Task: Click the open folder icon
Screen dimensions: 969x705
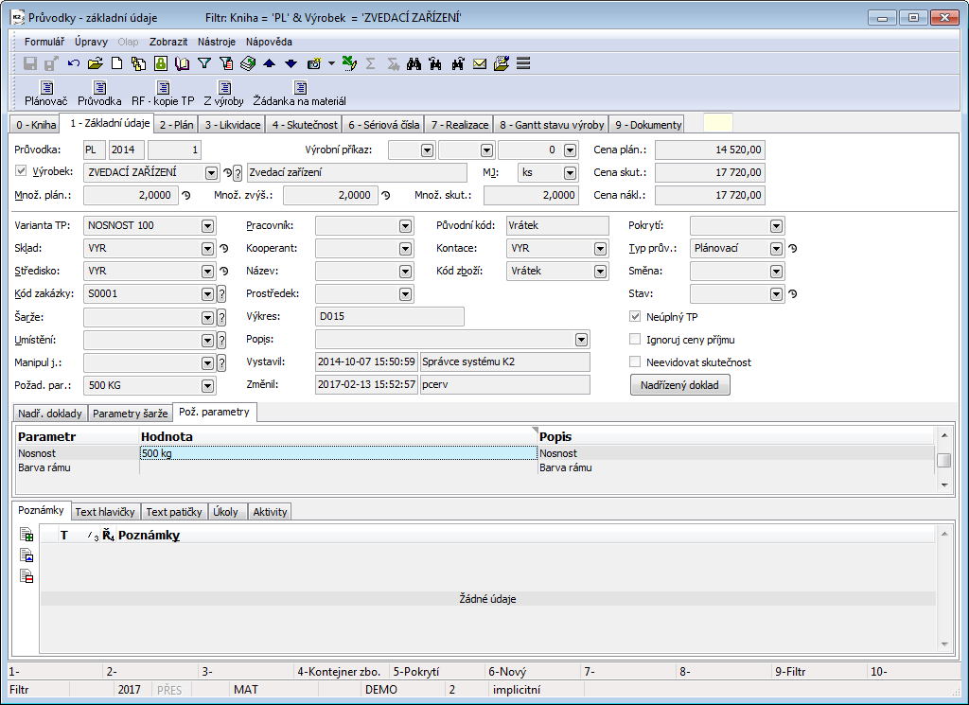Action: pos(95,63)
